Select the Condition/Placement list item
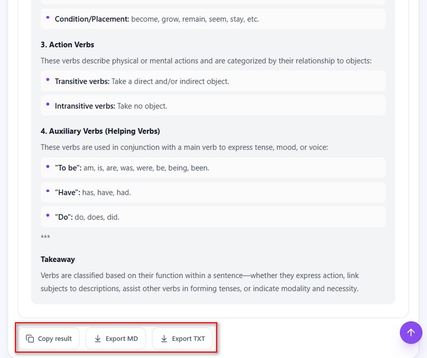The image size is (427, 358). pyautogui.click(x=213, y=19)
